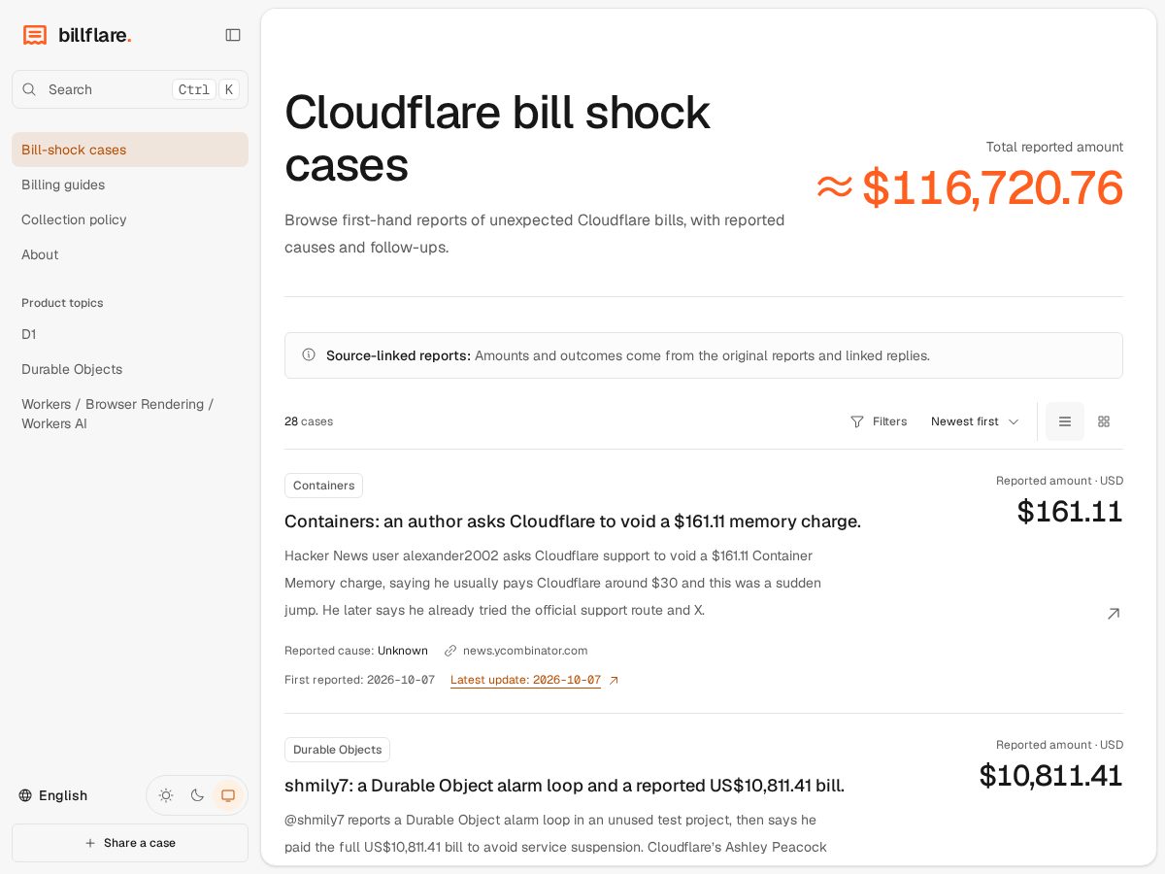Click the Containers tag
This screenshot has width=1165, height=874.
click(323, 486)
